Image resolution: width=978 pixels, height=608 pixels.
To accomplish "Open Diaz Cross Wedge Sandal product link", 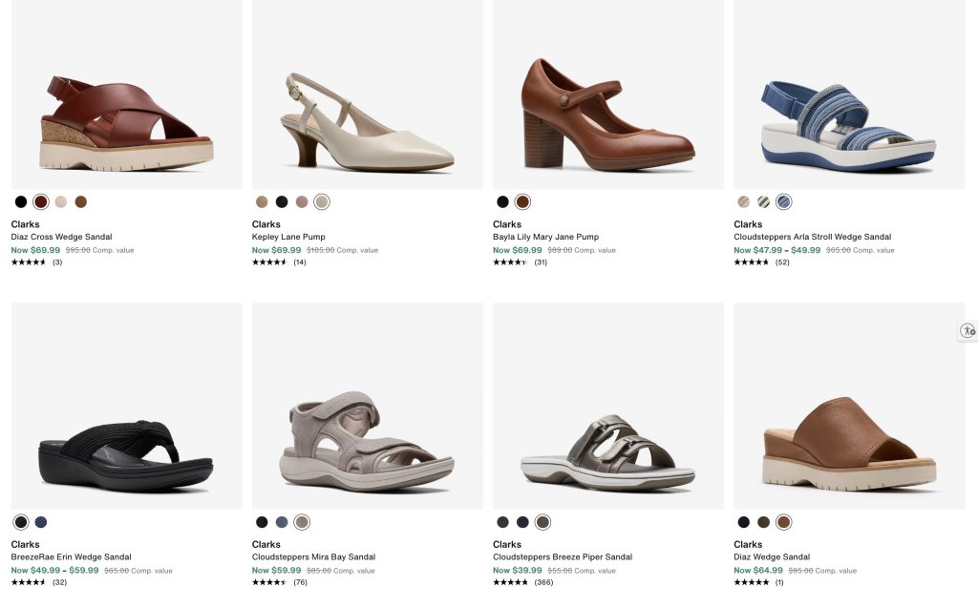I will [x=61, y=237].
